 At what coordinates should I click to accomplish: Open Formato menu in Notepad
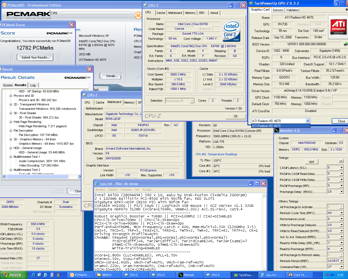(x=126, y=190)
